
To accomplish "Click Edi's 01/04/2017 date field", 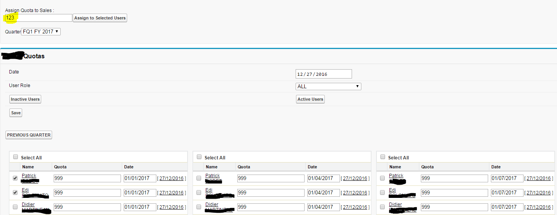I will click(324, 193).
